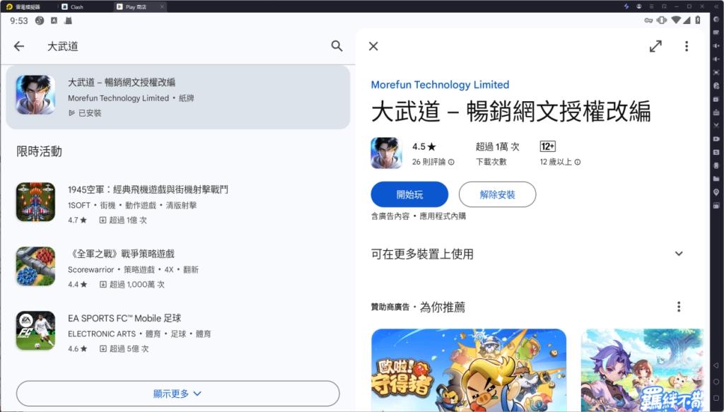This screenshot has height=412, width=724.
Task: Click the 已安裝 status label
Action: pyautogui.click(x=90, y=113)
